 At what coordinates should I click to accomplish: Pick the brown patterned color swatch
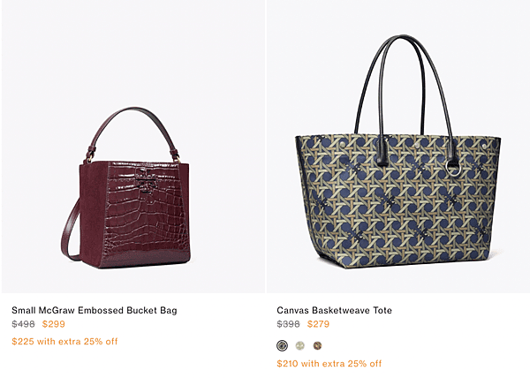coord(317,345)
